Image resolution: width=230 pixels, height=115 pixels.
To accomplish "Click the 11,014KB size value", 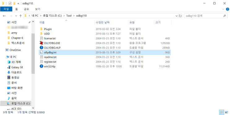I will click(164, 66).
